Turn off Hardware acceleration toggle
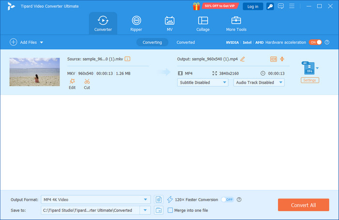The width and height of the screenshot is (339, 220). (315, 42)
